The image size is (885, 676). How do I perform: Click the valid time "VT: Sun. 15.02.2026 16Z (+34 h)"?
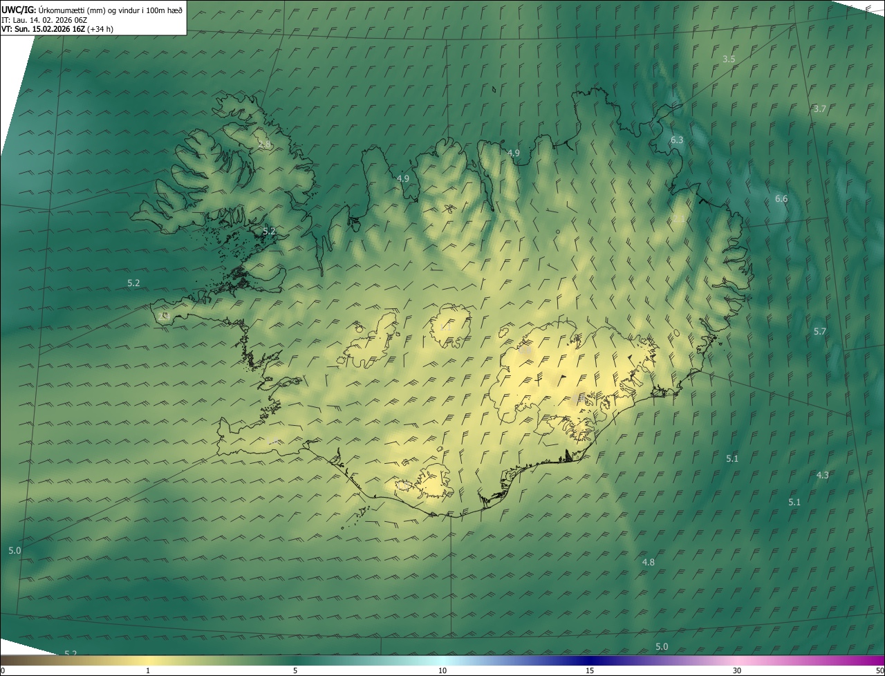[57, 29]
